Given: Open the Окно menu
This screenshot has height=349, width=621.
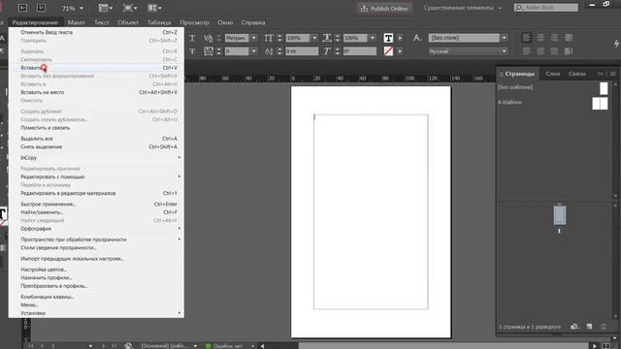Looking at the screenshot, I should tap(225, 22).
